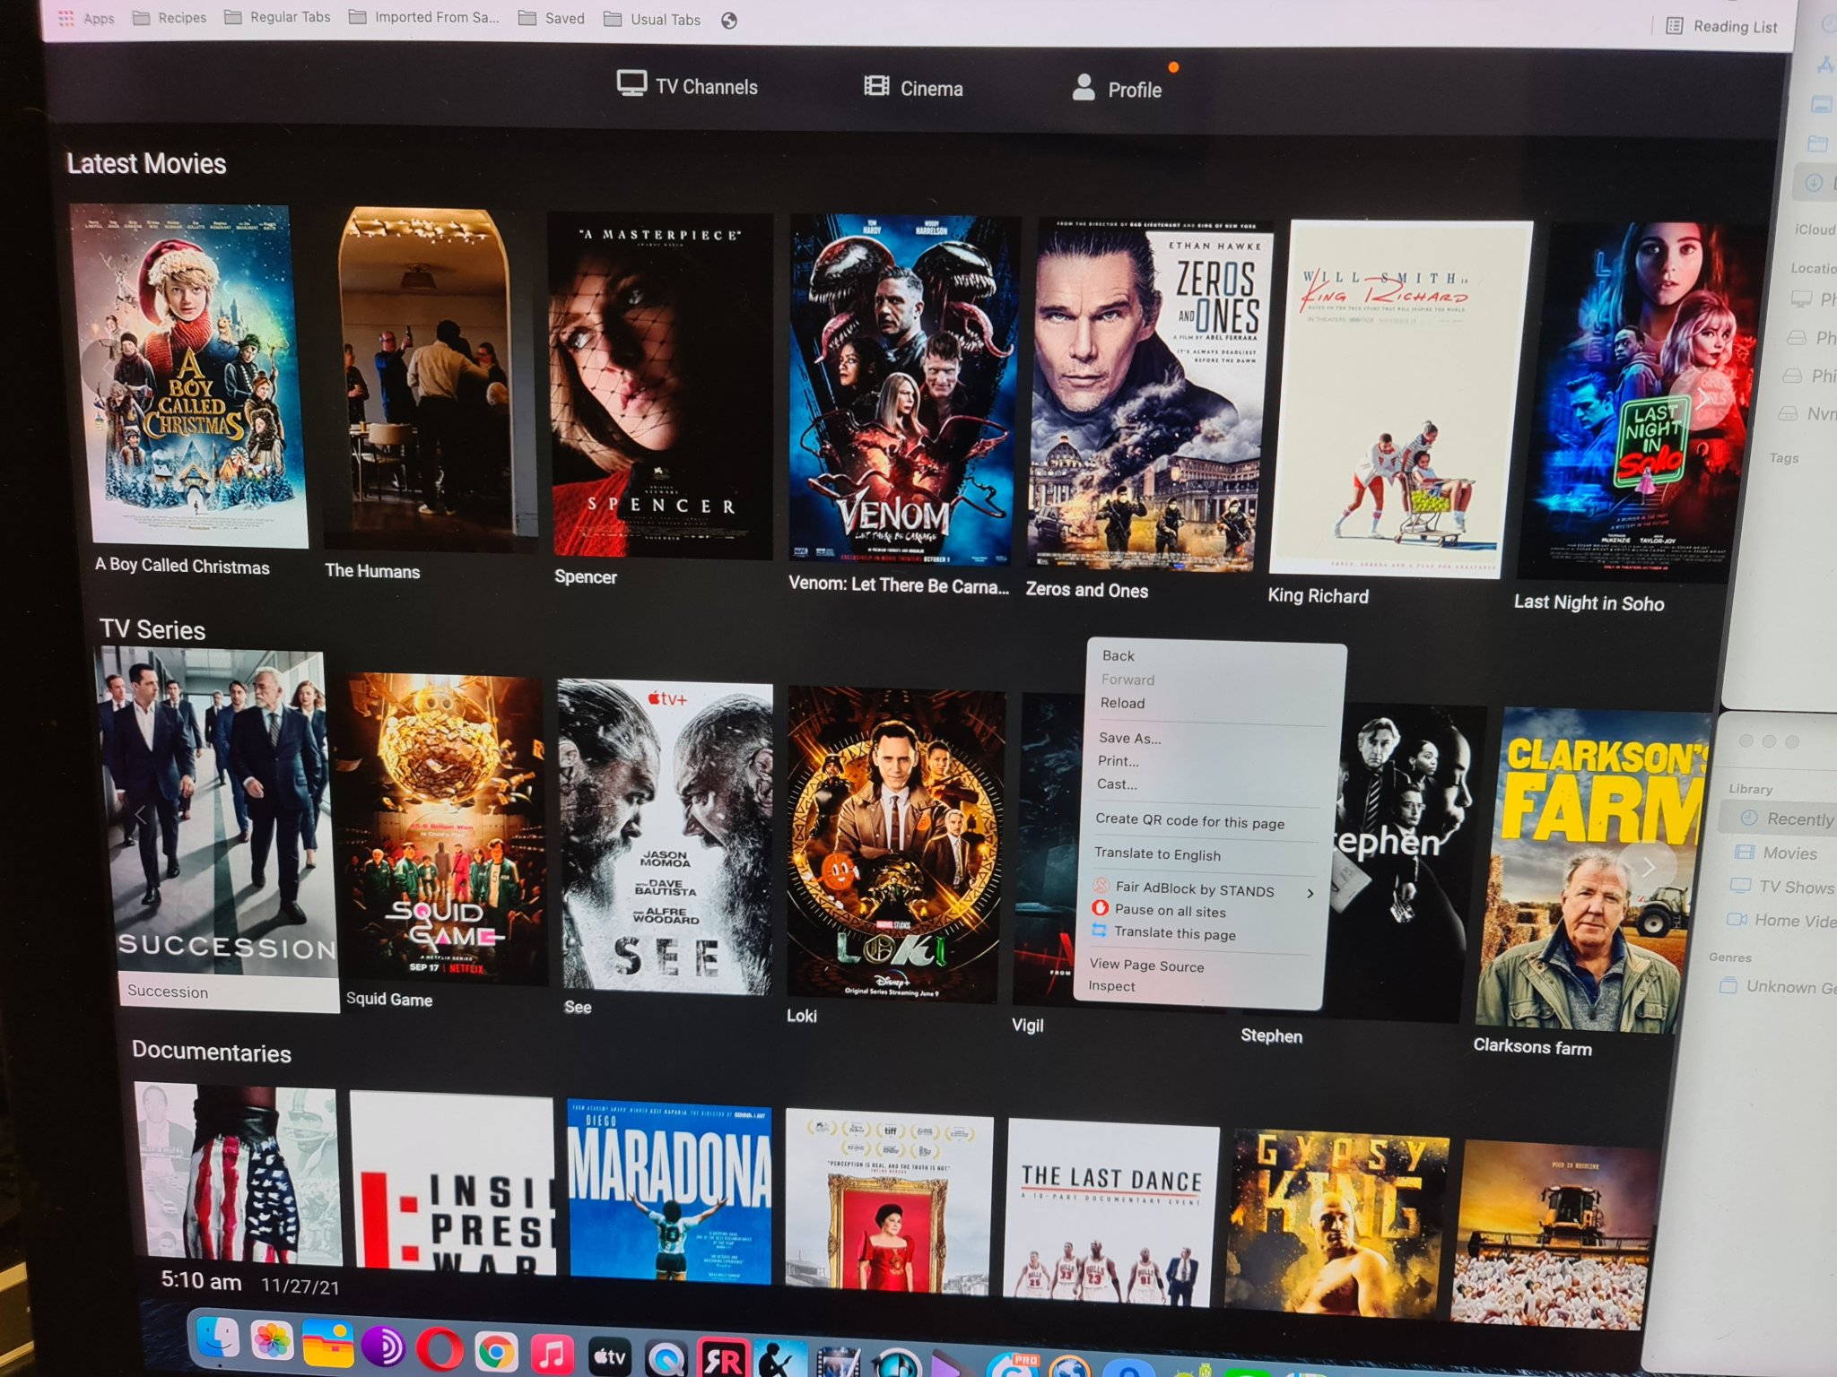Screen dimensions: 1837x1377
Task: Open the TV Channels section
Action: pos(688,86)
